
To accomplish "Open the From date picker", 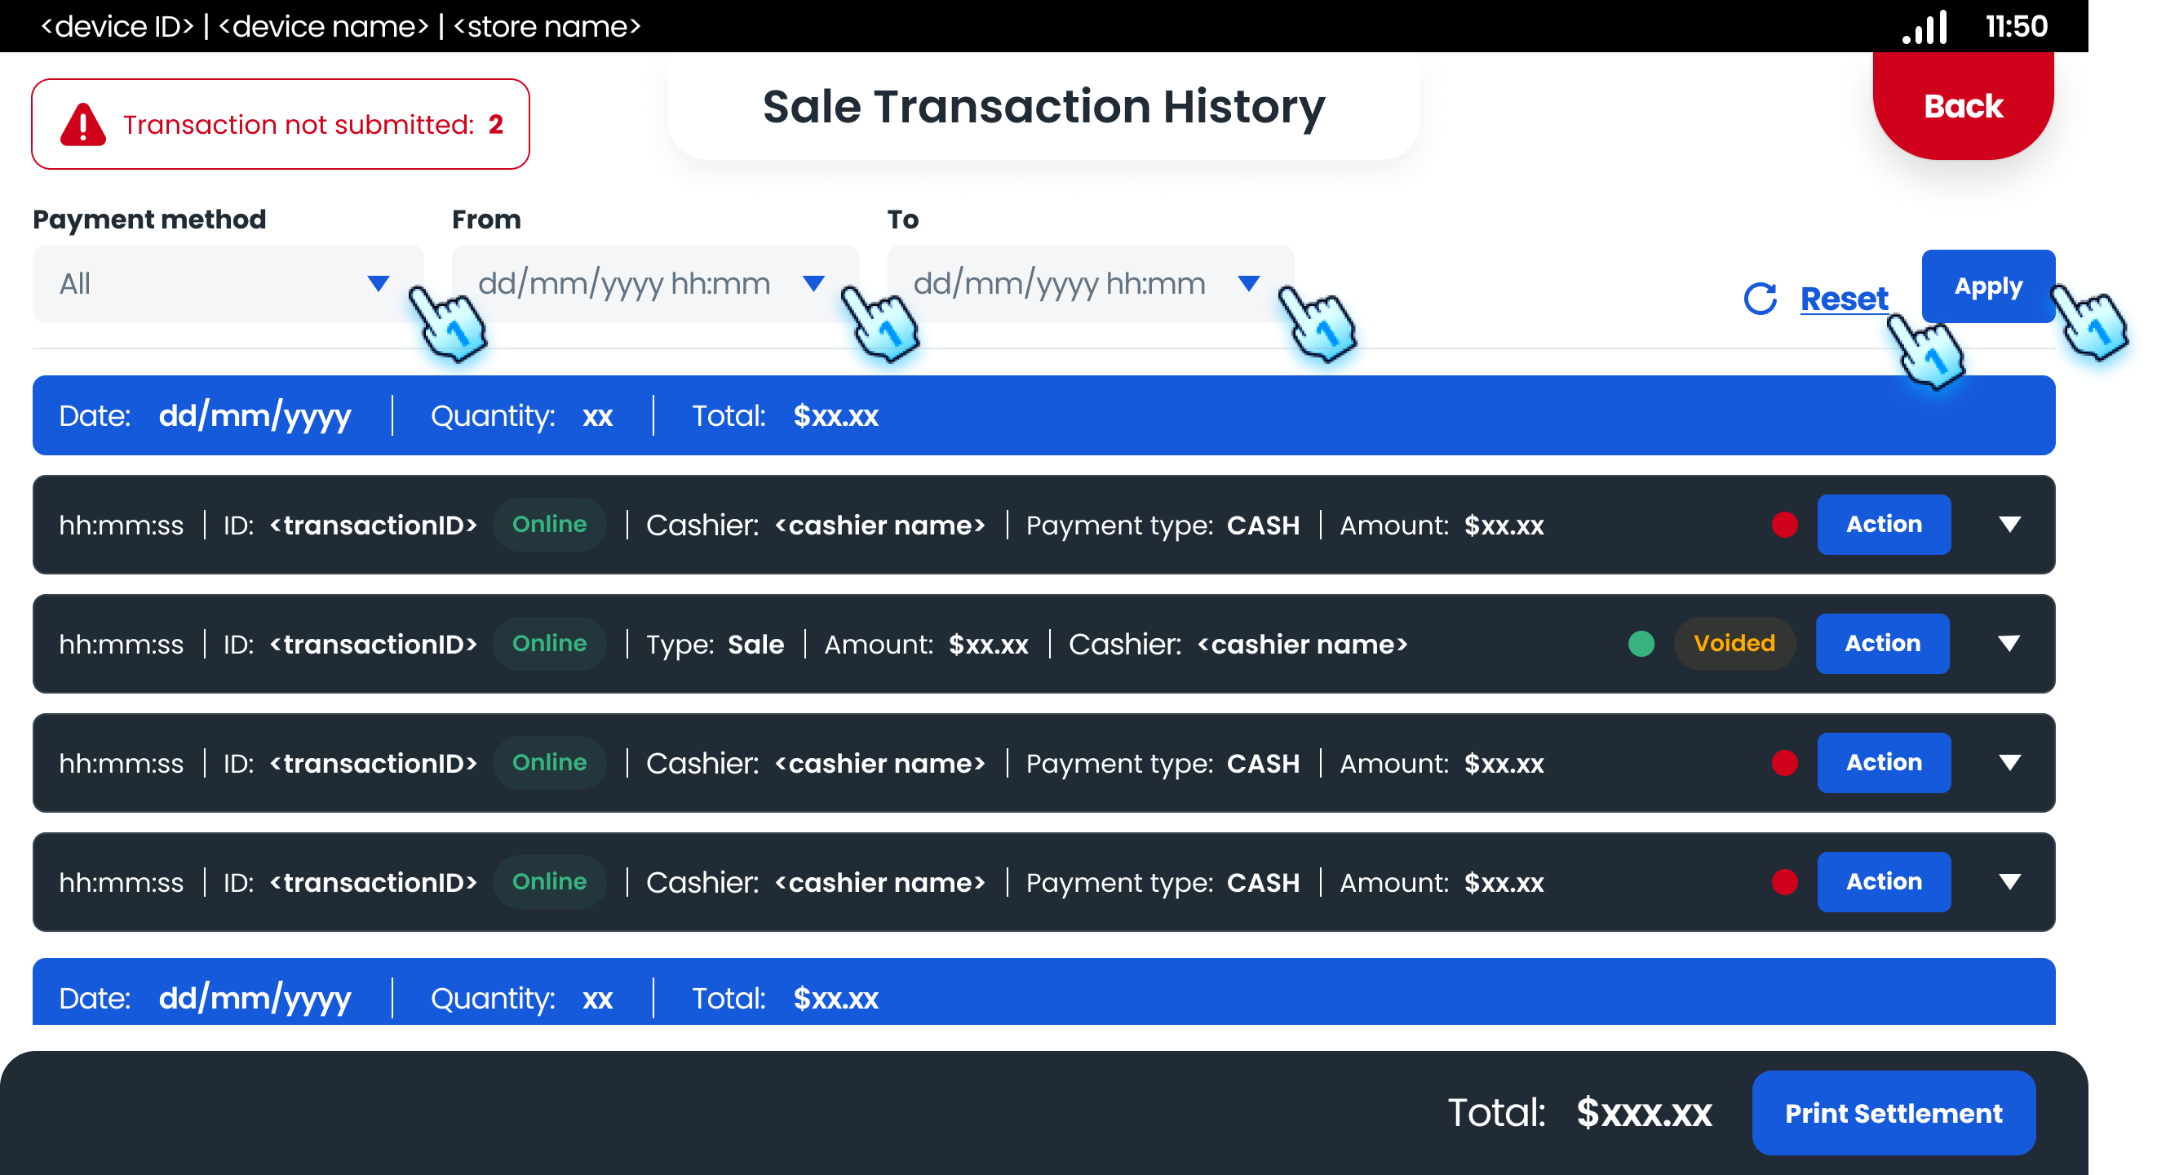I will [x=655, y=284].
